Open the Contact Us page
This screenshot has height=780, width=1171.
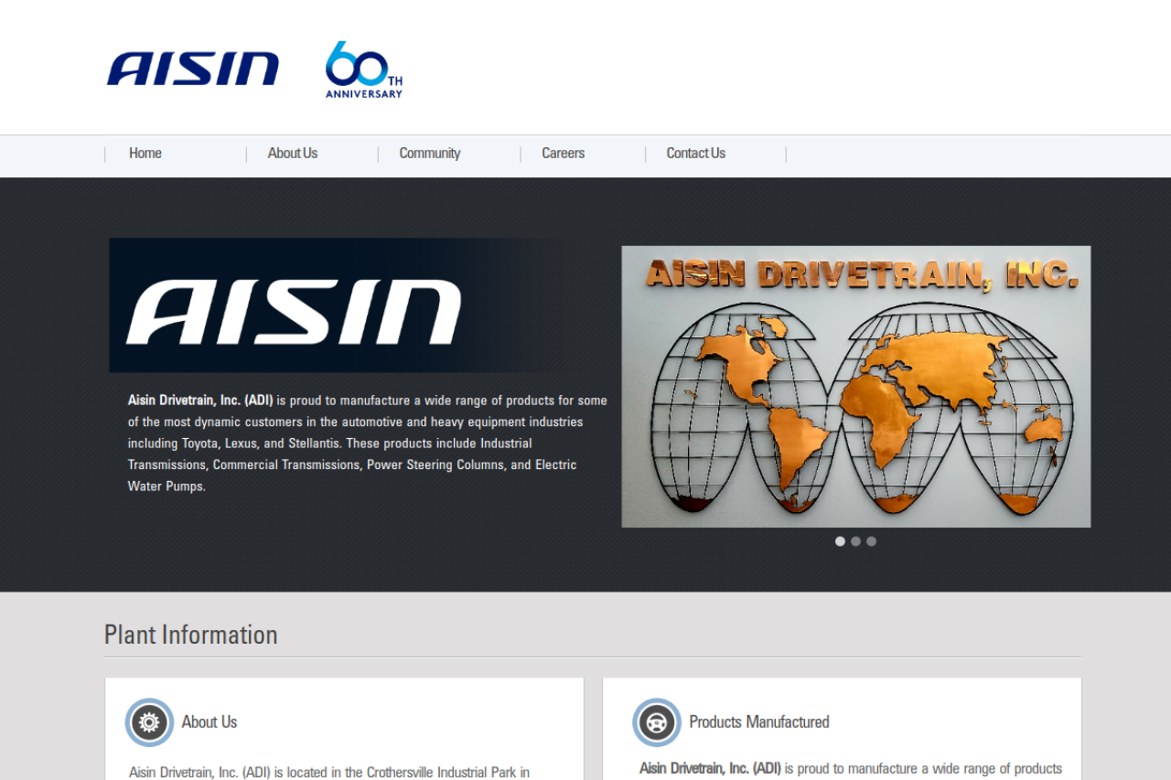pyautogui.click(x=696, y=154)
